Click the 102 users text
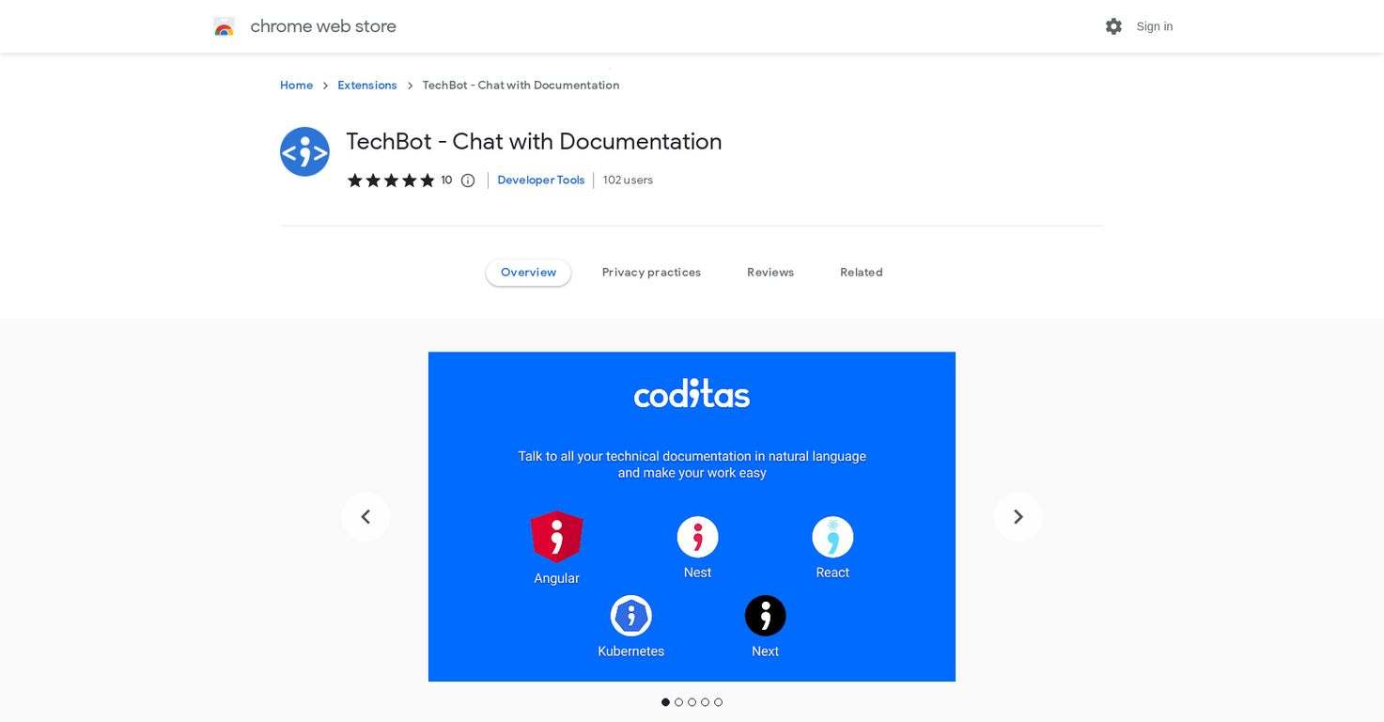The image size is (1384, 722). click(x=628, y=180)
